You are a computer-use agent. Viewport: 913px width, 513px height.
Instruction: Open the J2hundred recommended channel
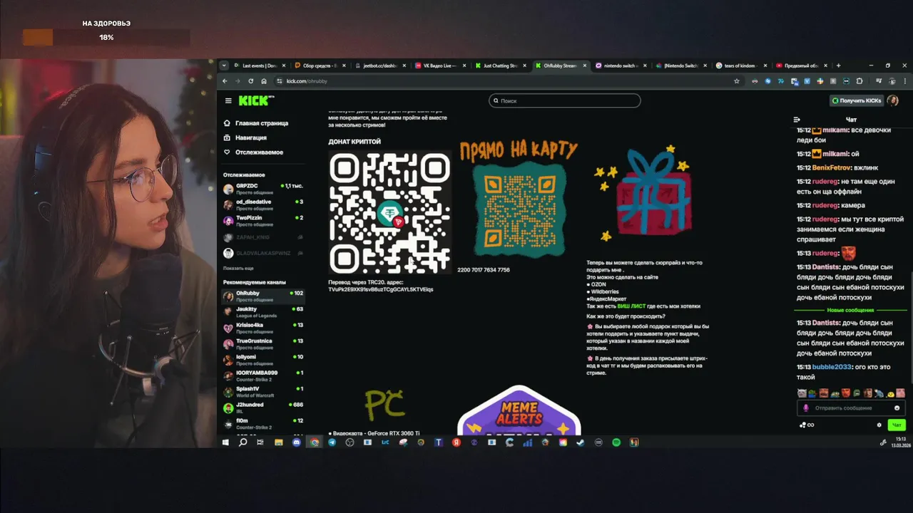[262, 408]
